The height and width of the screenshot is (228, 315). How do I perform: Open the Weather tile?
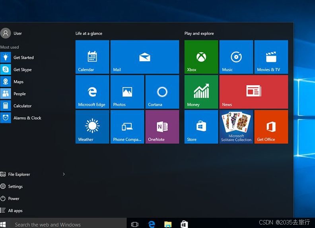point(92,127)
